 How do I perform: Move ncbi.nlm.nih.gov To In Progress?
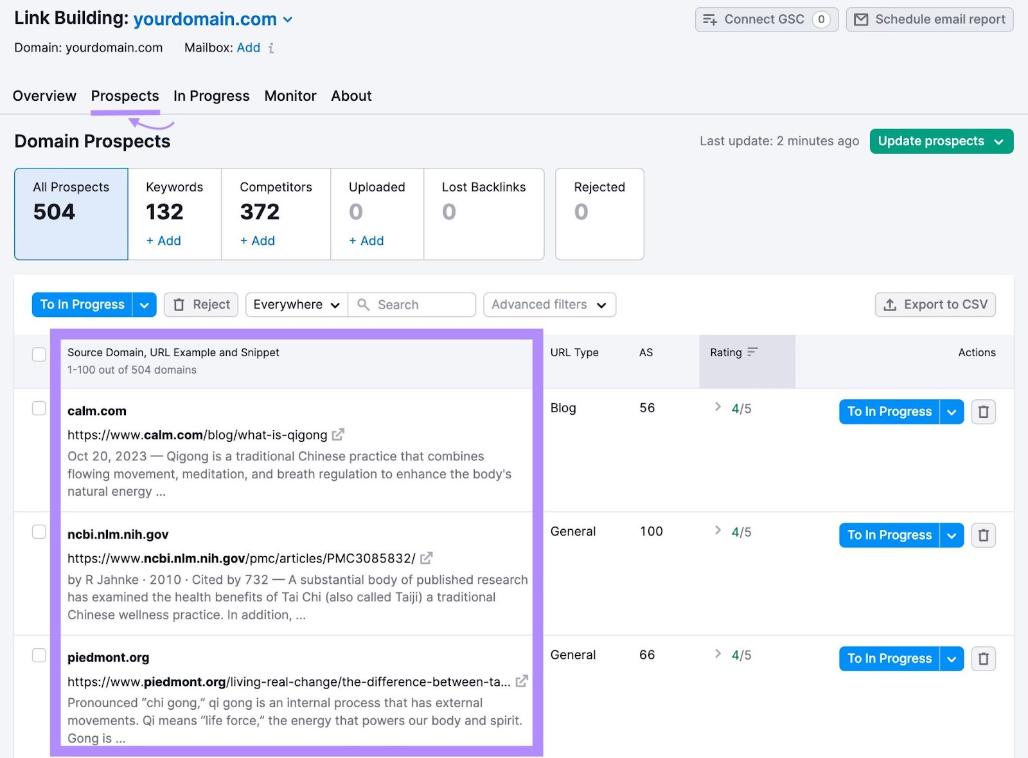click(x=889, y=535)
